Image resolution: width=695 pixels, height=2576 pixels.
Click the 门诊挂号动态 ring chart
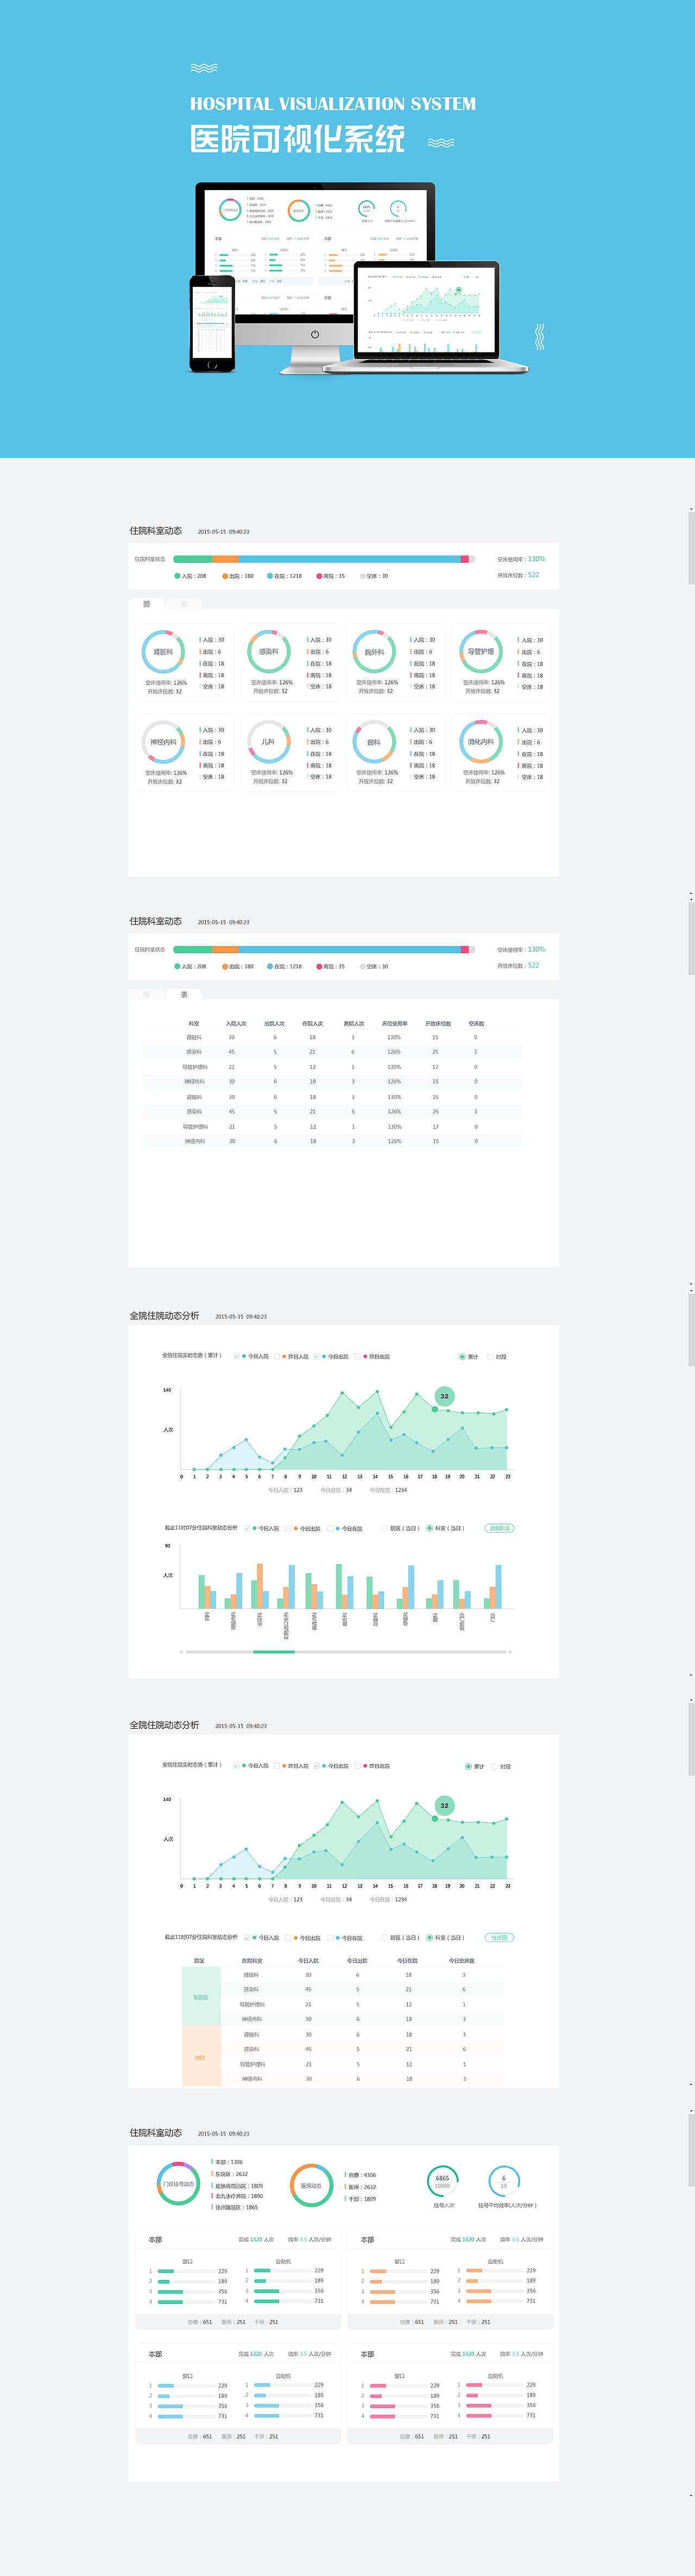[178, 2184]
